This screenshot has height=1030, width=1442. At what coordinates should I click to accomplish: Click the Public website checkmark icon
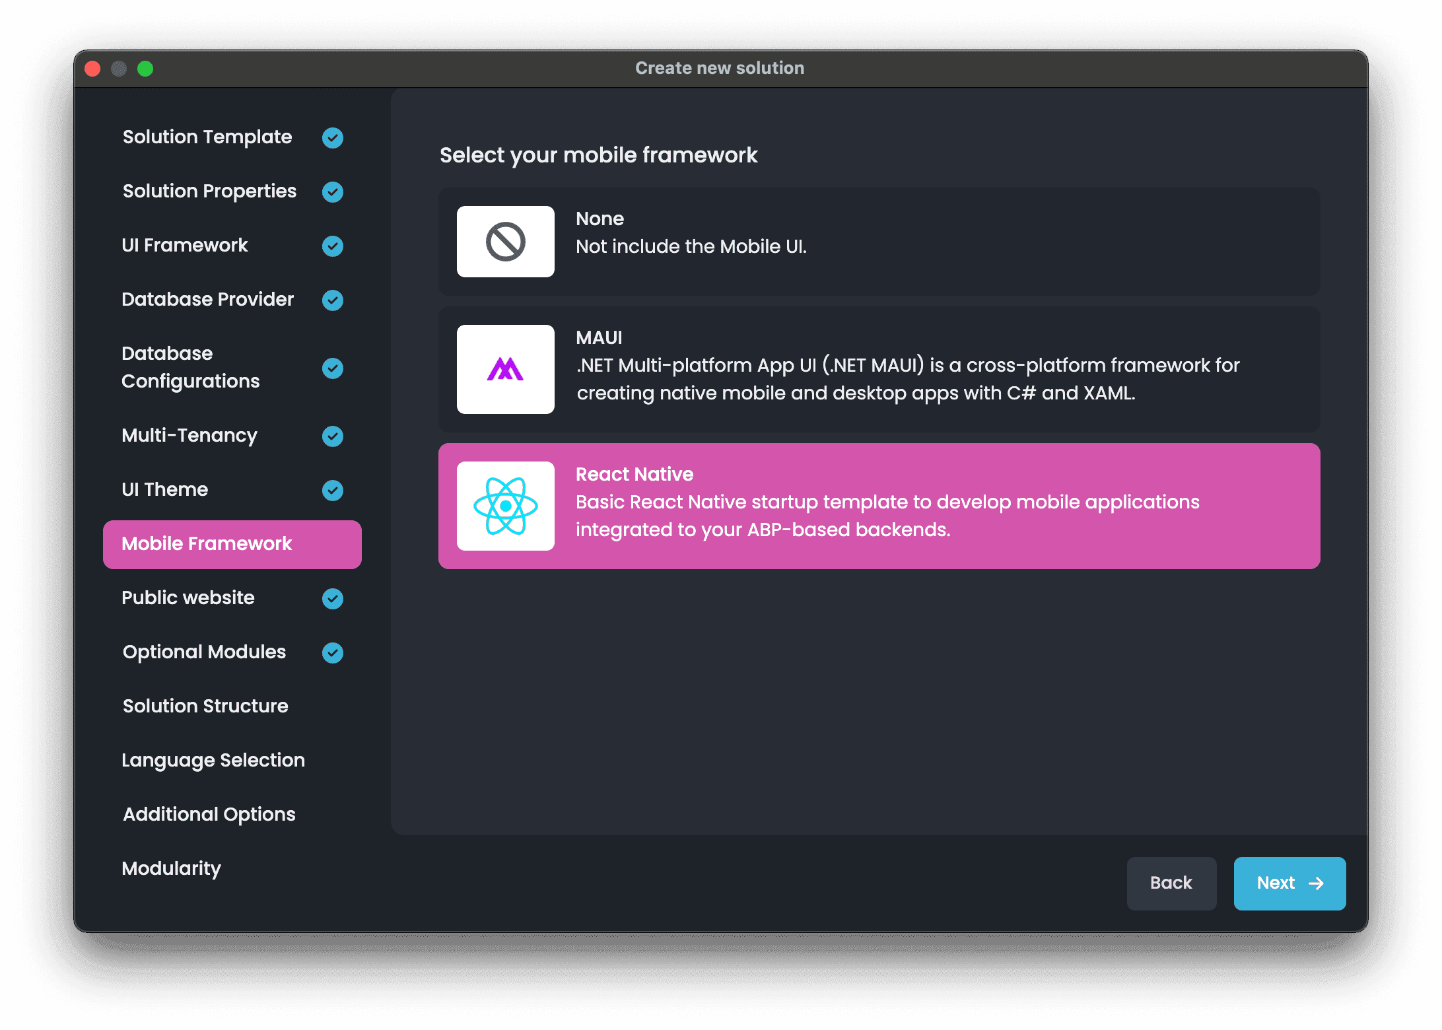click(332, 598)
